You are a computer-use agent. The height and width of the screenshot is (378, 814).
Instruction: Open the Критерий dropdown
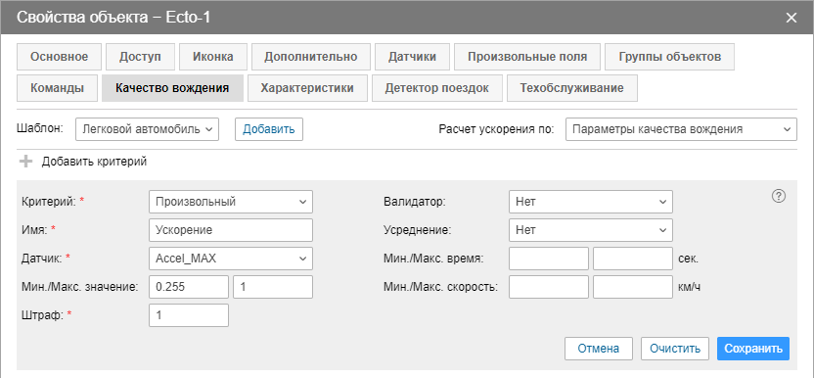(231, 202)
